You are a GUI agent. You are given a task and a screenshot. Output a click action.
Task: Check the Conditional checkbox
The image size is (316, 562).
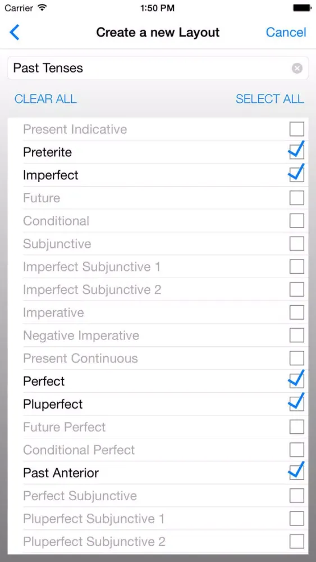(297, 221)
